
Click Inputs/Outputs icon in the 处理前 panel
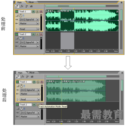coord(17,6)
